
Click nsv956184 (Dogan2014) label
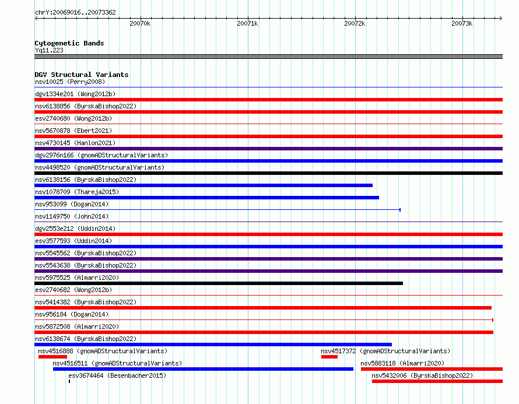pos(72,314)
